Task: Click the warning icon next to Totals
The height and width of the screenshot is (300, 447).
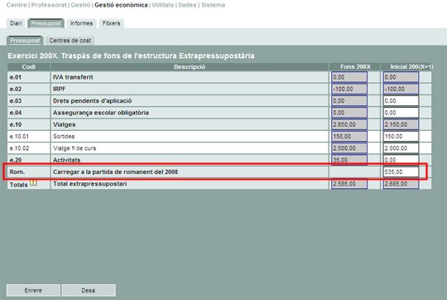Action: pyautogui.click(x=33, y=182)
